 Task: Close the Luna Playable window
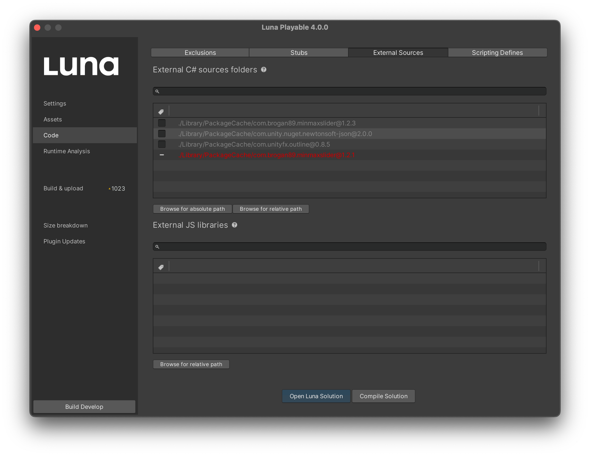(37, 28)
